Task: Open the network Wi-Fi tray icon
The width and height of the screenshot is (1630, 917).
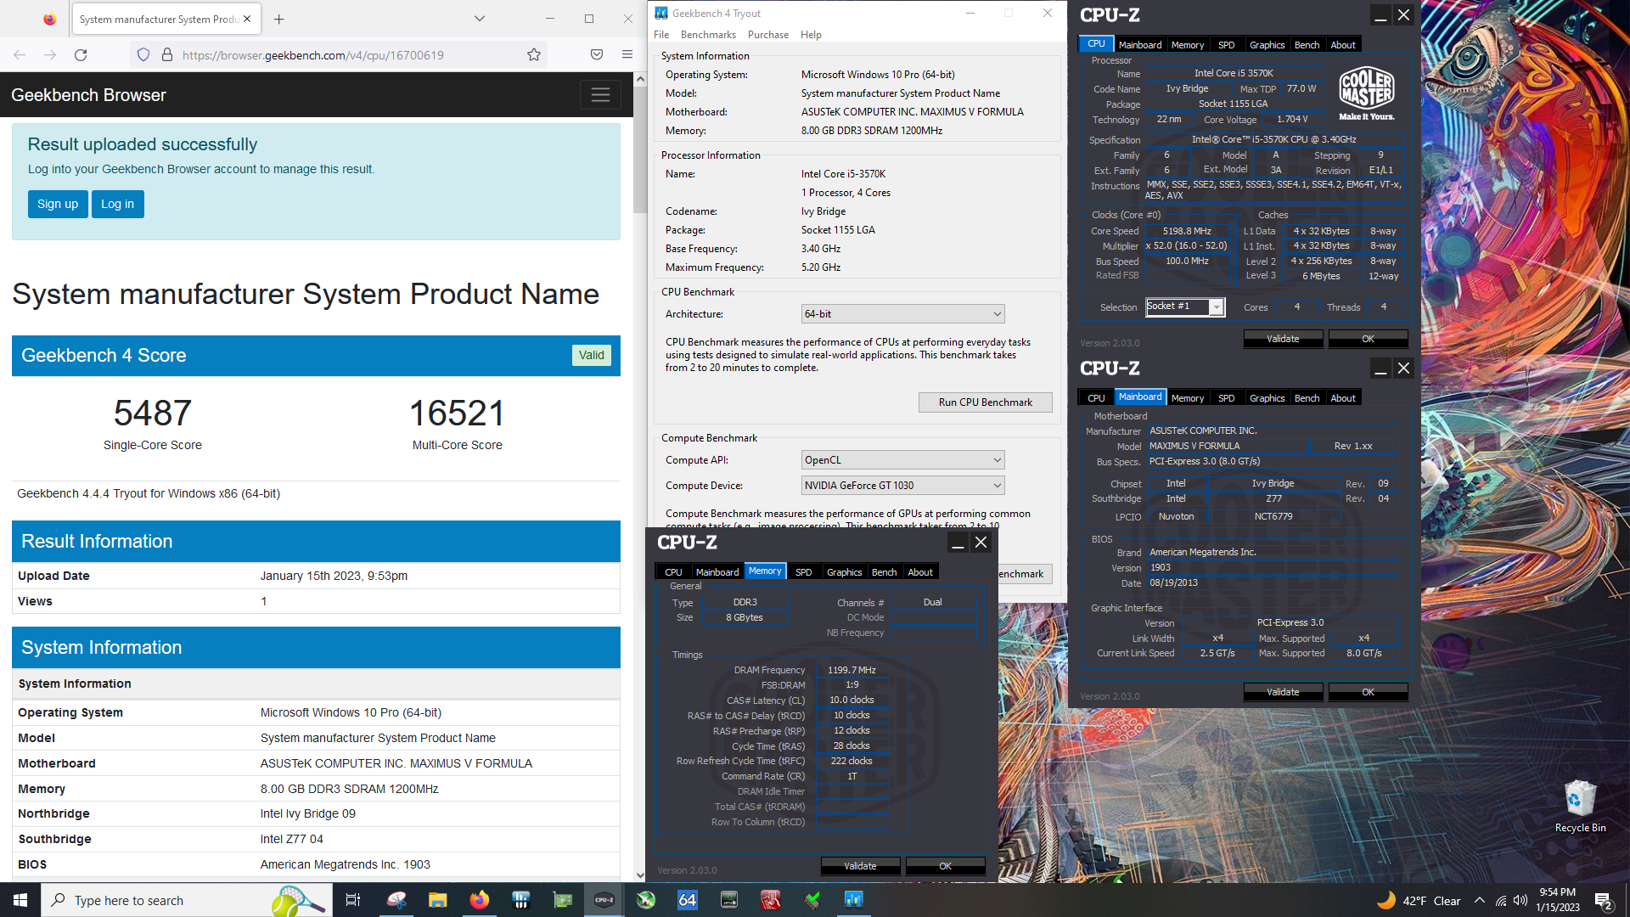Action: point(1501,901)
